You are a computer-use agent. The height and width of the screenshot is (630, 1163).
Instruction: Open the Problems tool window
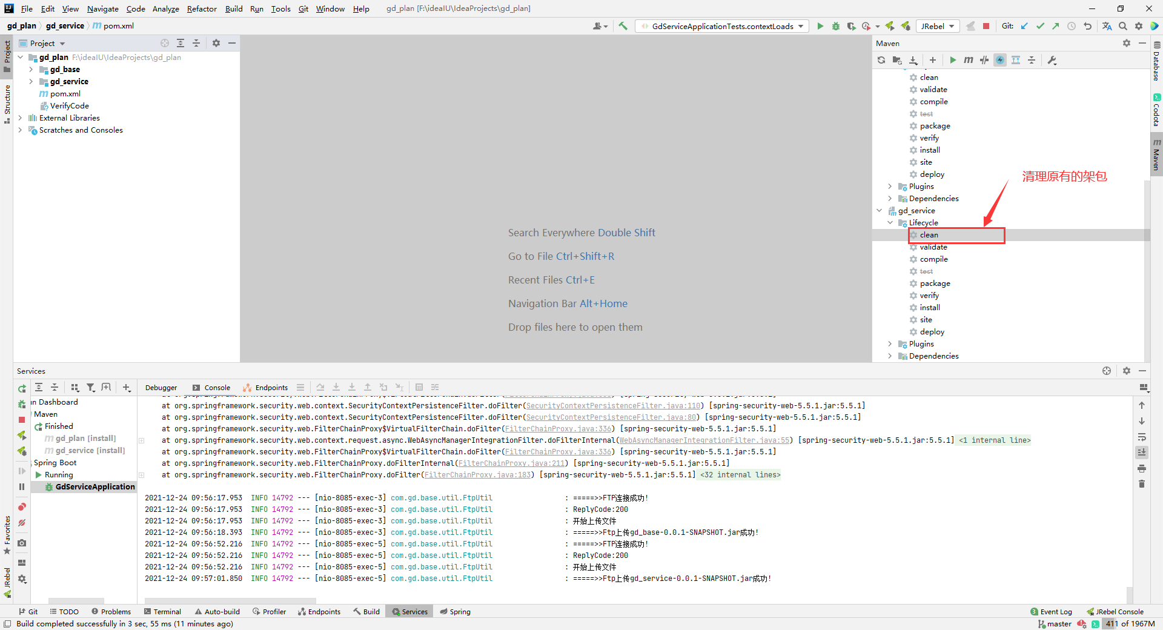pos(111,611)
